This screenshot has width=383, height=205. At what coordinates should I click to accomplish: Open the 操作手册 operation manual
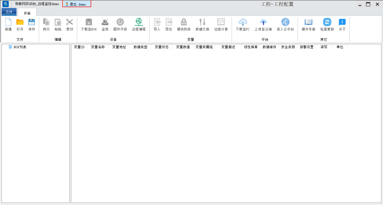click(x=309, y=22)
